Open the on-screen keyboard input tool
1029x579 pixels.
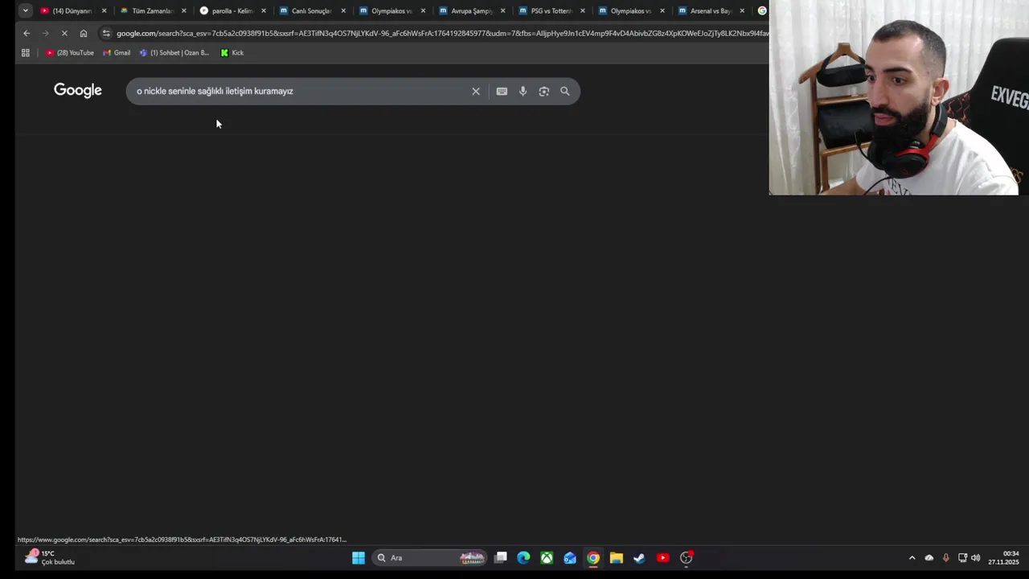pyautogui.click(x=502, y=92)
